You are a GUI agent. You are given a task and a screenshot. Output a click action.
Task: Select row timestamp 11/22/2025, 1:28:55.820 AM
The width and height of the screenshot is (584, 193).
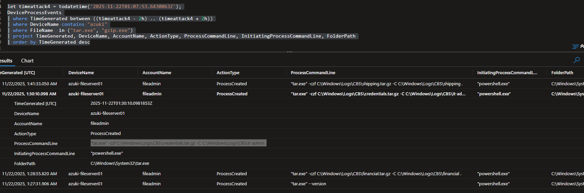(x=29, y=174)
